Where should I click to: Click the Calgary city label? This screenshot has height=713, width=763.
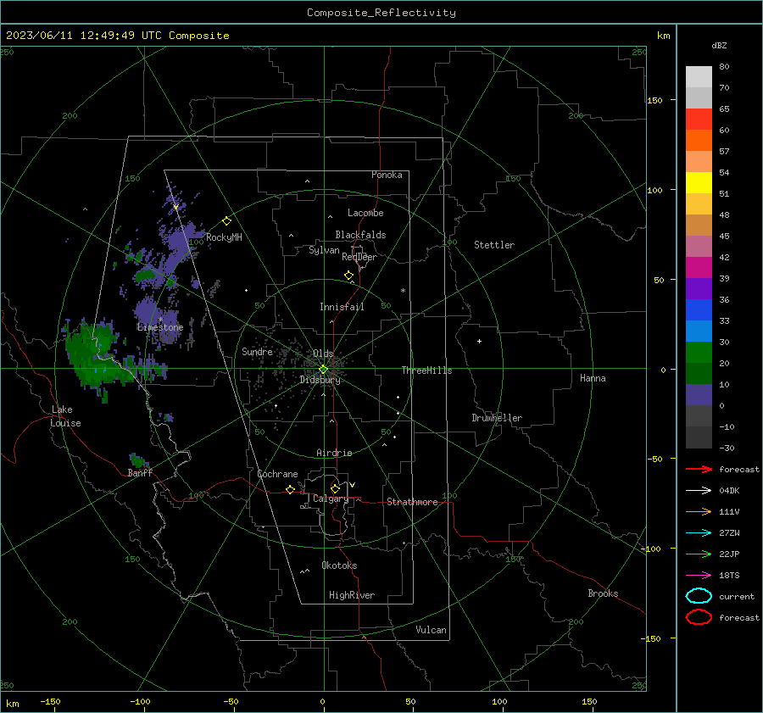(x=331, y=499)
